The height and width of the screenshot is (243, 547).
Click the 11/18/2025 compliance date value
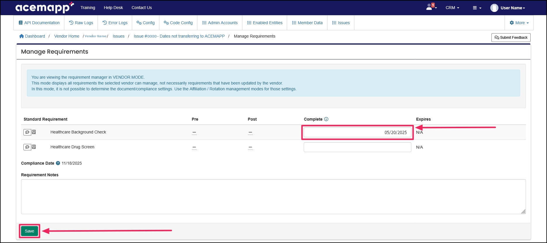[72, 163]
